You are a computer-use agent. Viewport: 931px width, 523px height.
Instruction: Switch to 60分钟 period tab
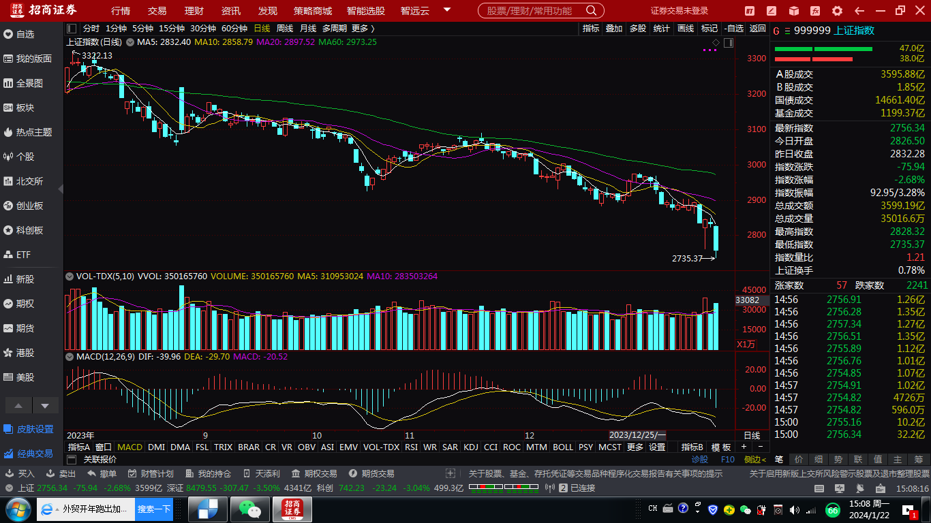[x=234, y=29]
